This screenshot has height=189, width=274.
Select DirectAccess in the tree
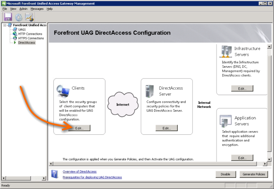[27, 43]
